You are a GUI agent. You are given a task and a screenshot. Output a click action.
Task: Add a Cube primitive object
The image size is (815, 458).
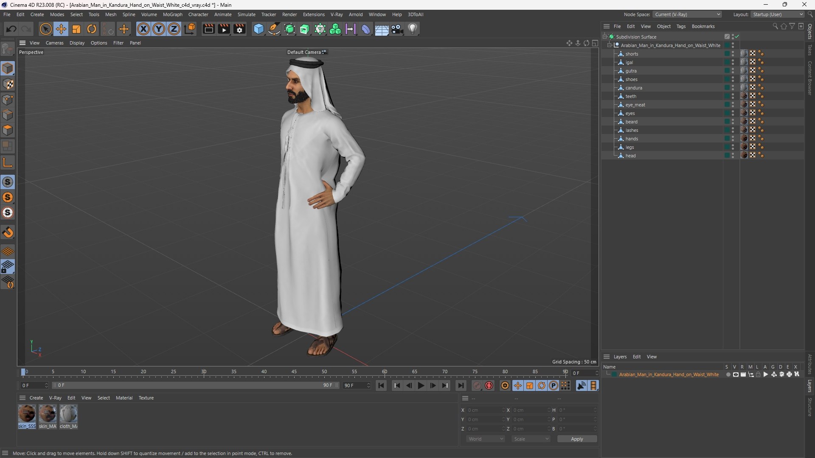[259, 29]
